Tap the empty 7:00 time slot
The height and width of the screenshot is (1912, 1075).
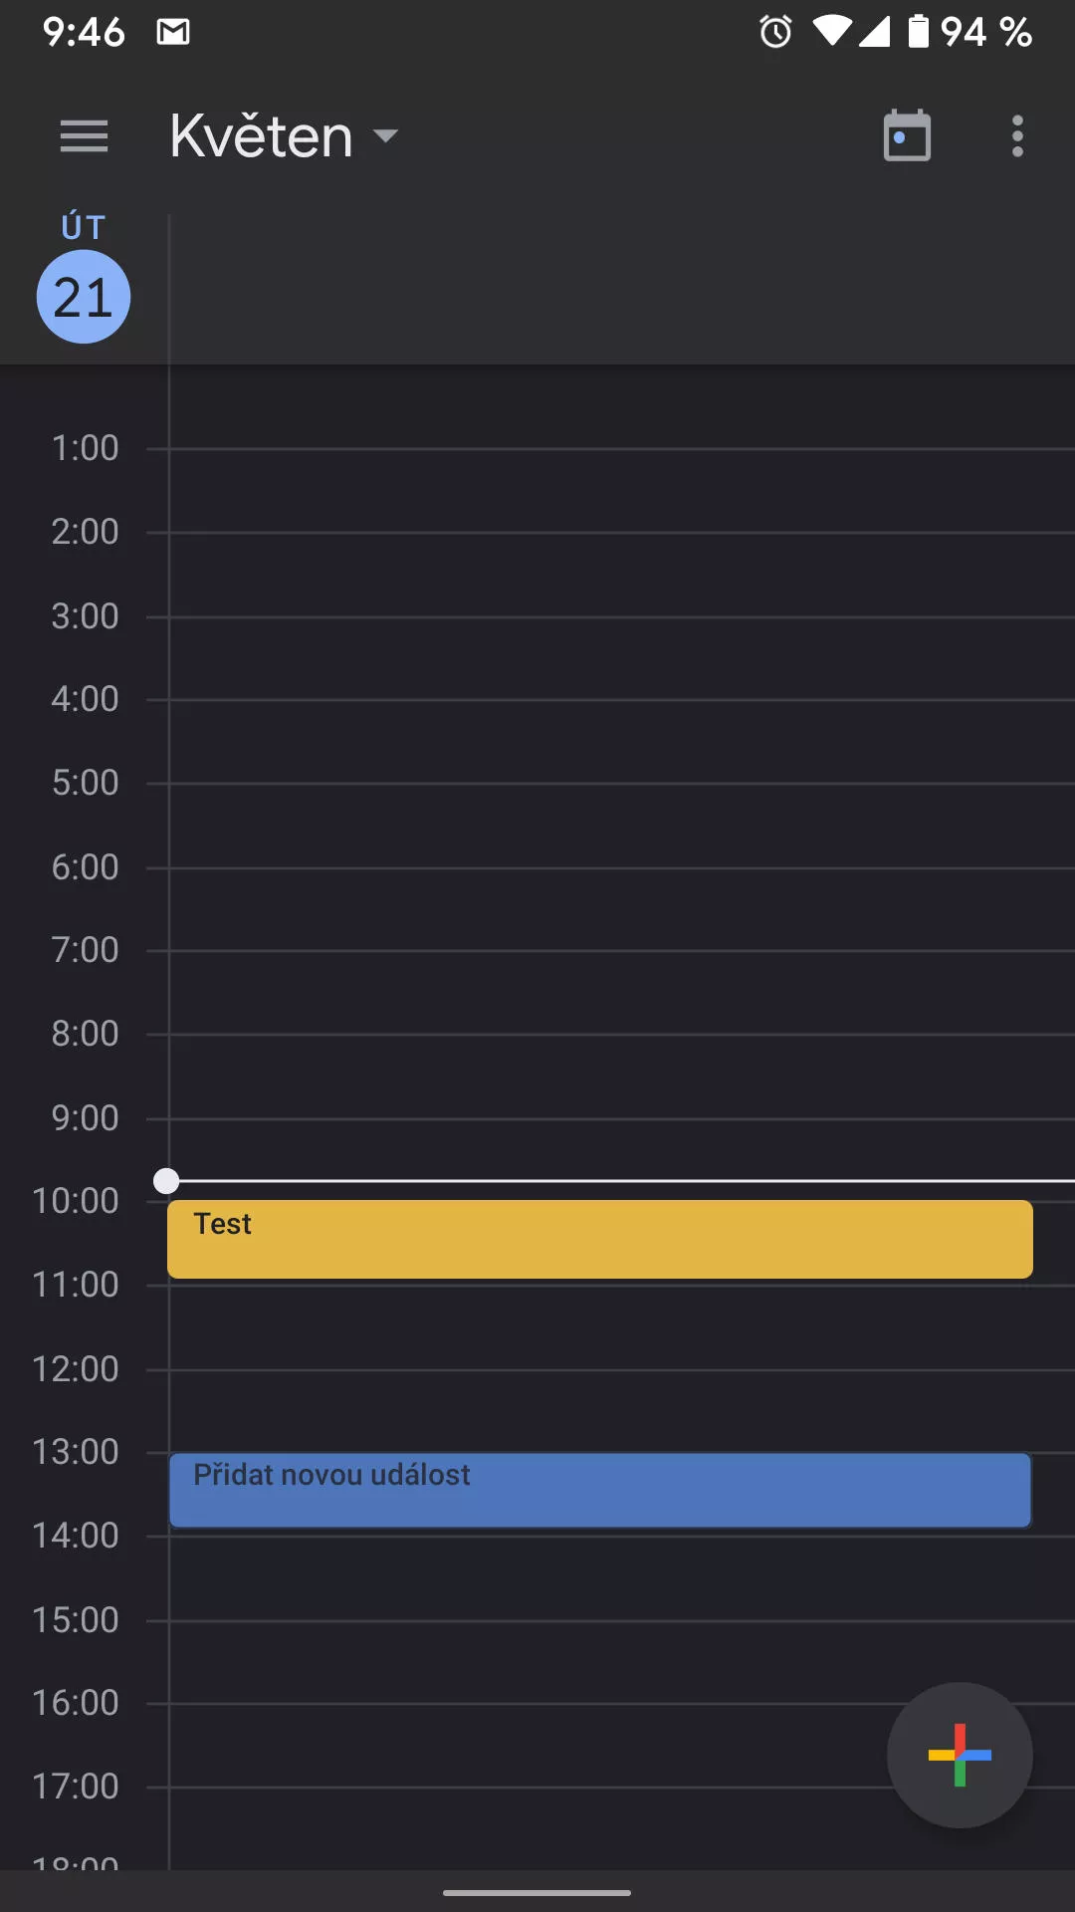tap(622, 993)
